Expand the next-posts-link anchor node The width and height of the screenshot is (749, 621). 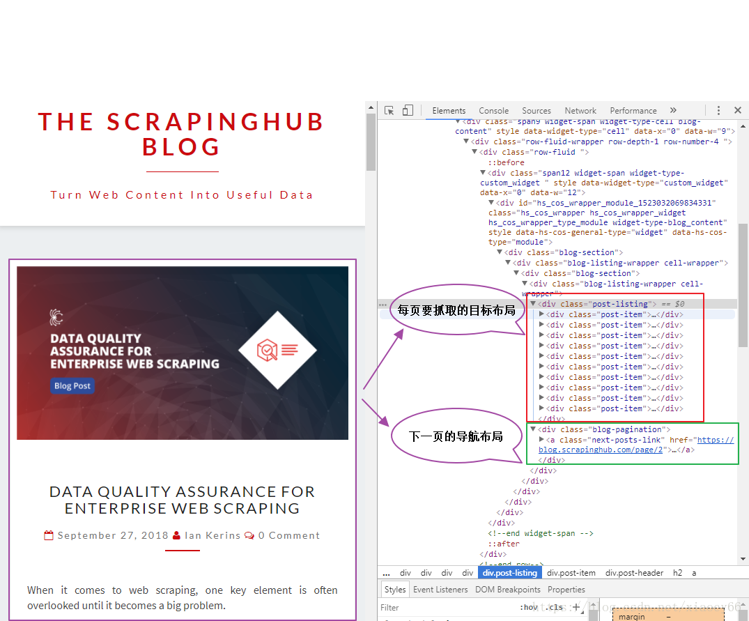pos(541,440)
